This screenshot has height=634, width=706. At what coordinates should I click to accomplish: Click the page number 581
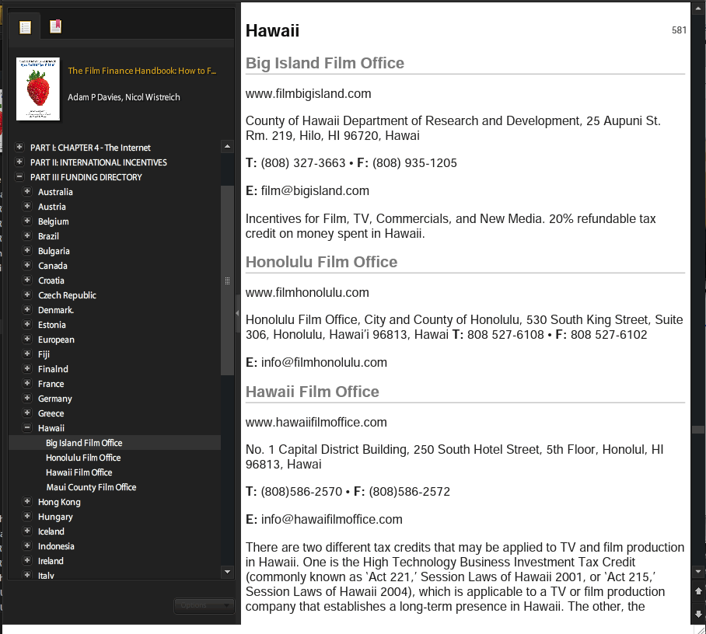pos(679,30)
